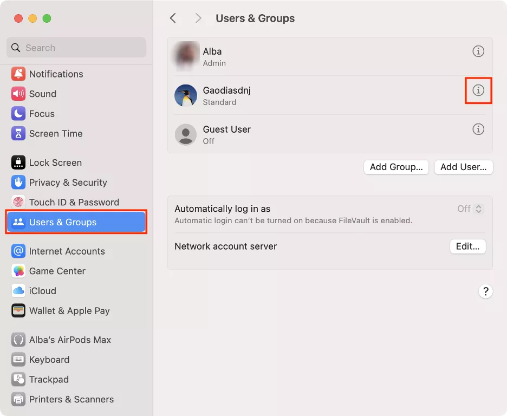
Task: Click the iCloud cloud icon
Action: pos(19,291)
